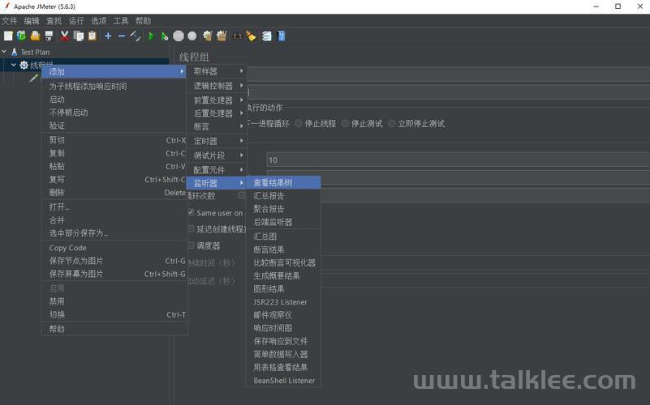650x405 pixels.
Task: Click the Expand All plus icon
Action: pyautogui.click(x=108, y=36)
